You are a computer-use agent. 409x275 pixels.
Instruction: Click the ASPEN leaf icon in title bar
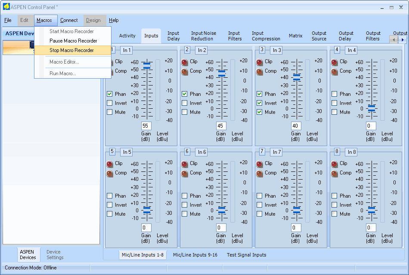[x=6, y=6]
